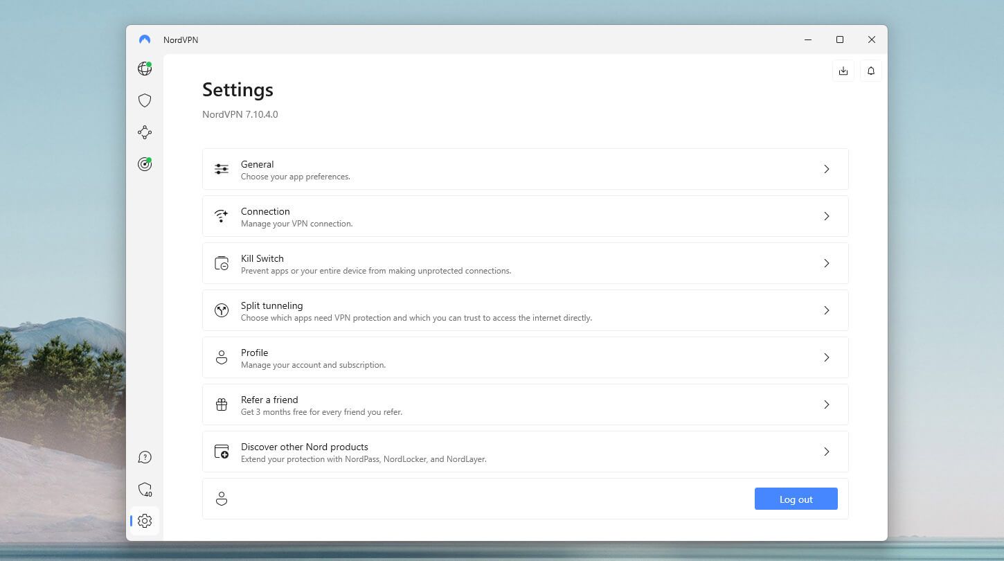This screenshot has width=1004, height=561.
Task: Expand the General row chevron
Action: (826, 169)
